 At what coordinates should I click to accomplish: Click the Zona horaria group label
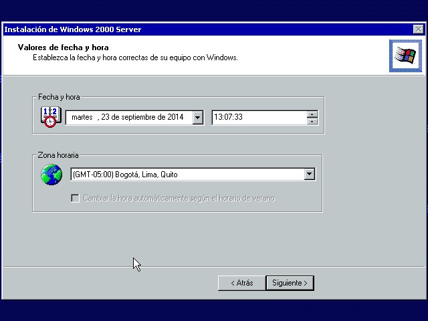pos(58,155)
